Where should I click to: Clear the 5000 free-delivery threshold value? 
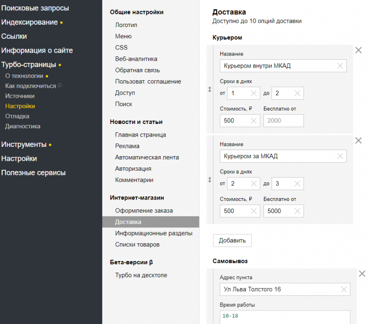pos(297,211)
